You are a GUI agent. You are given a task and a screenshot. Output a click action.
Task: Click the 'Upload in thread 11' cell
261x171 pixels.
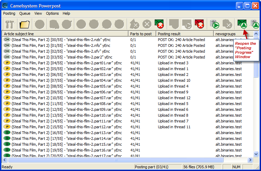[174, 127]
